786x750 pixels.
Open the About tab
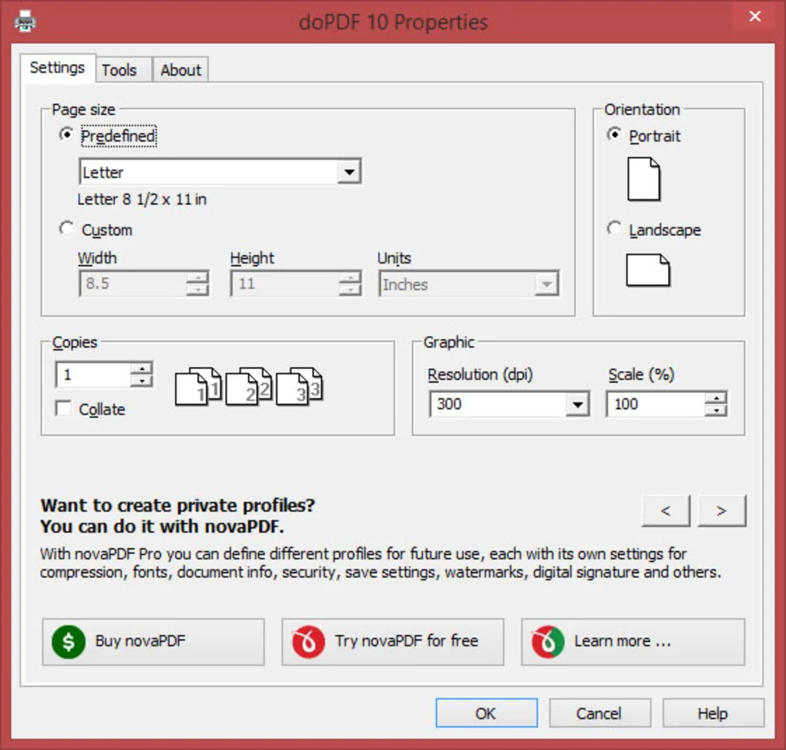point(180,69)
